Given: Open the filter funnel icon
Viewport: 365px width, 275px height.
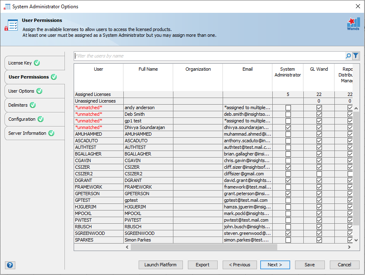Looking at the screenshot, I should point(356,56).
